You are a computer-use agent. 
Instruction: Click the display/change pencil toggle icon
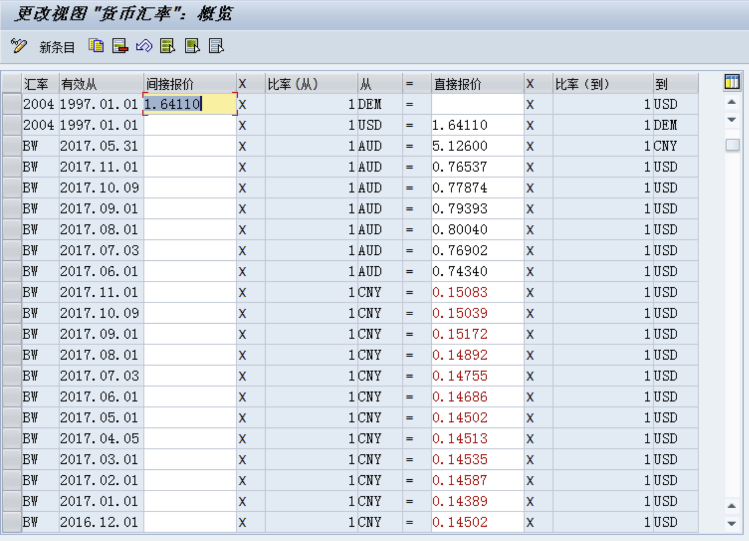click(18, 46)
